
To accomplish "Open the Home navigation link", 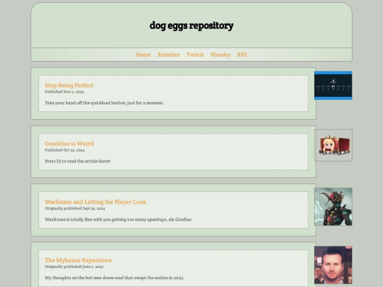I will 143,55.
